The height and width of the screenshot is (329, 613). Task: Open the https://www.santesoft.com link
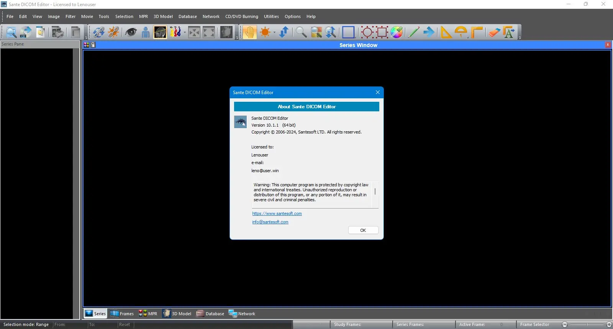click(x=277, y=213)
